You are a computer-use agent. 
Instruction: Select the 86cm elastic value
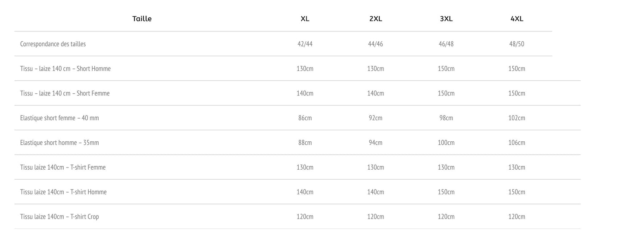point(305,118)
